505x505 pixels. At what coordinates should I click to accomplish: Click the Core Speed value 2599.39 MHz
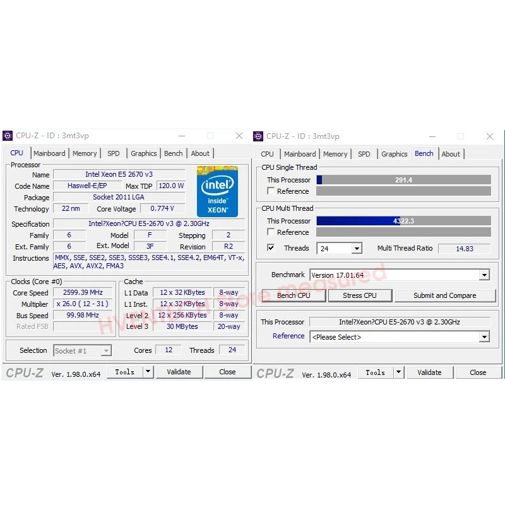click(x=83, y=292)
